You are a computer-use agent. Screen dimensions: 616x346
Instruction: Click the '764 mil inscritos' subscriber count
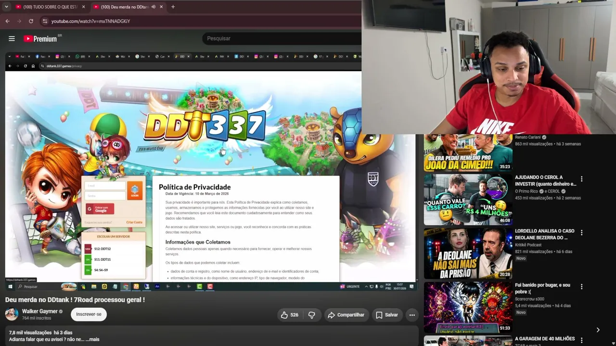pos(37,318)
